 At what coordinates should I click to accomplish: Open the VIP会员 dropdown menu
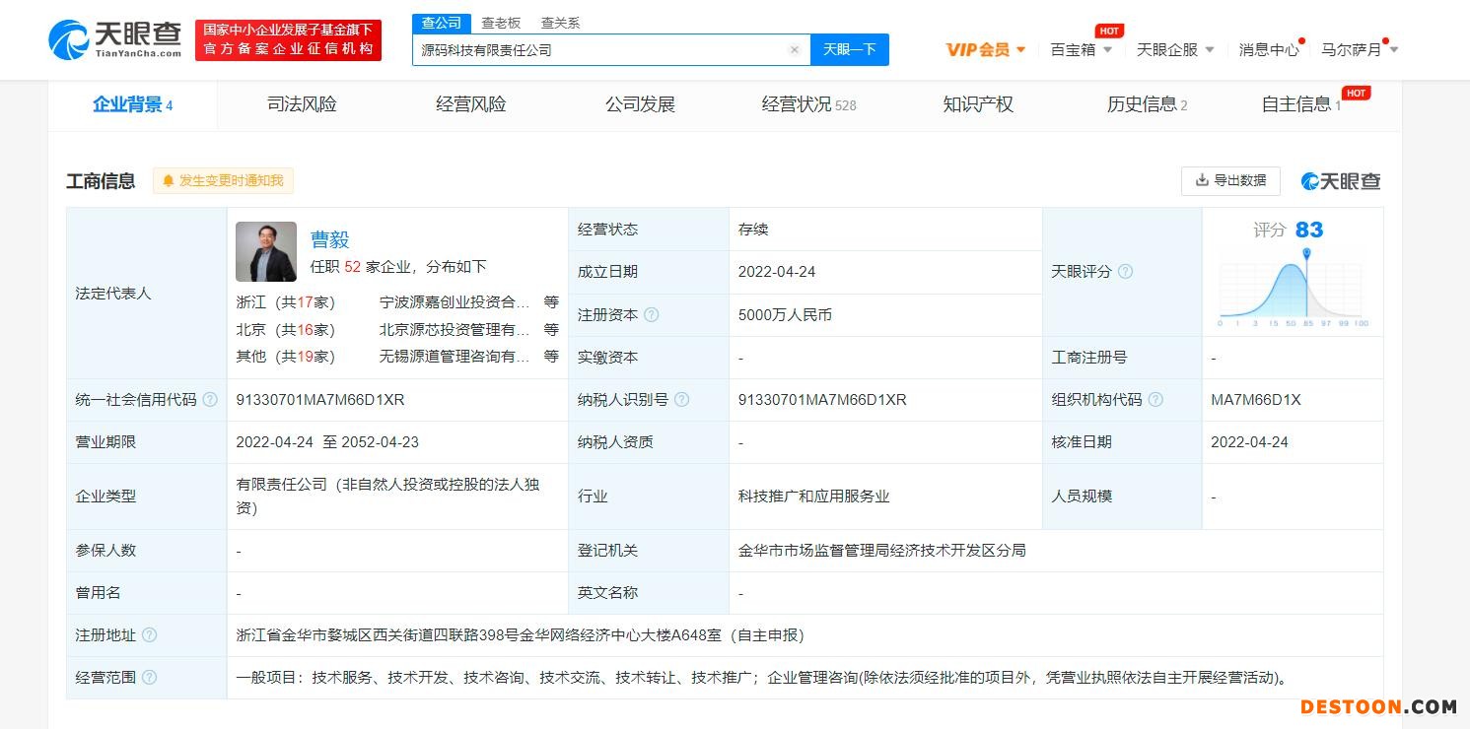[x=985, y=49]
